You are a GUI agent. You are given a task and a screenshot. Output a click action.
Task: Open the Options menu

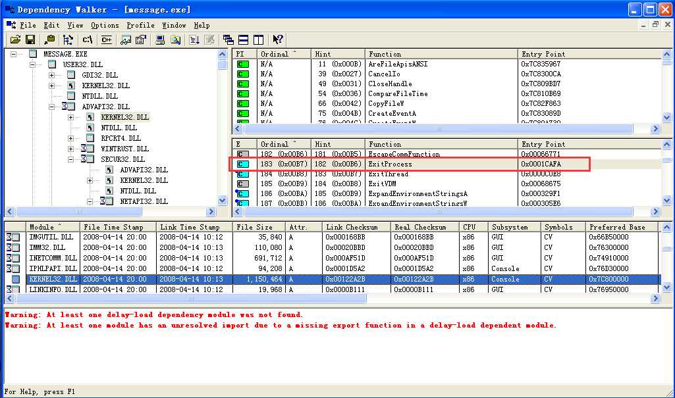(105, 26)
